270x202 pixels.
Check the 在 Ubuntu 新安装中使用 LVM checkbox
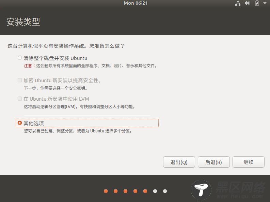[x=20, y=99]
